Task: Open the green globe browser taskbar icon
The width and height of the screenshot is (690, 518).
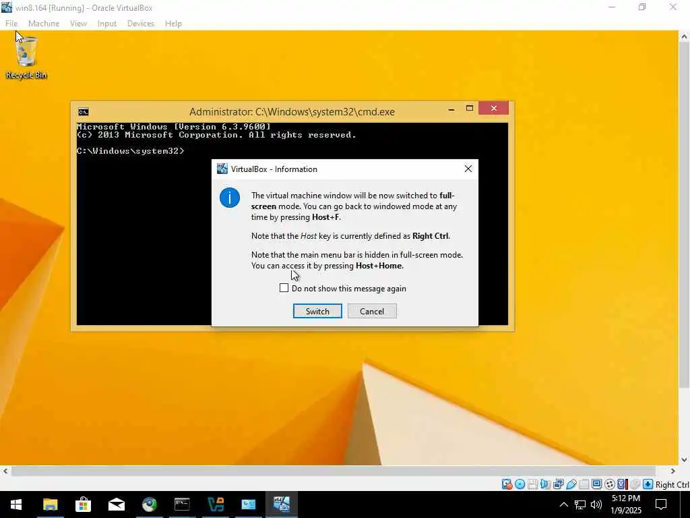Action: (x=149, y=505)
